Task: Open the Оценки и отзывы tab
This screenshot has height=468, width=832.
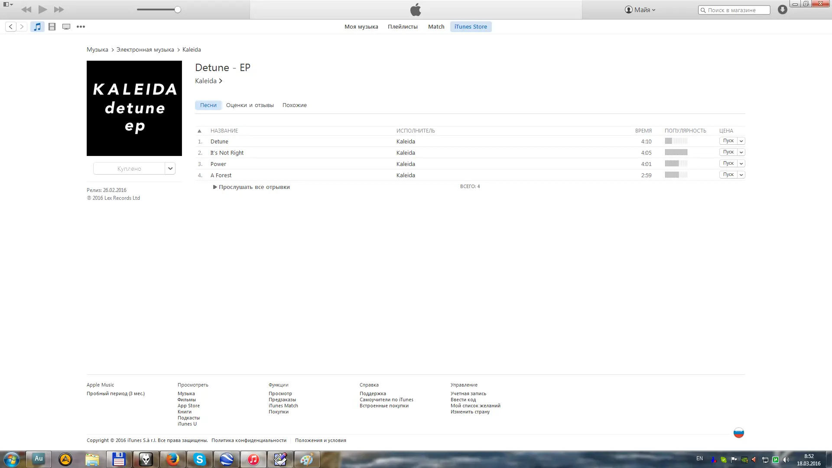Action: (250, 105)
